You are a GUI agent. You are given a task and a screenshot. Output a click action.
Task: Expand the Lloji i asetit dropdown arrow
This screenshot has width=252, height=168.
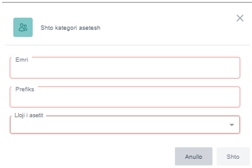tap(232, 125)
